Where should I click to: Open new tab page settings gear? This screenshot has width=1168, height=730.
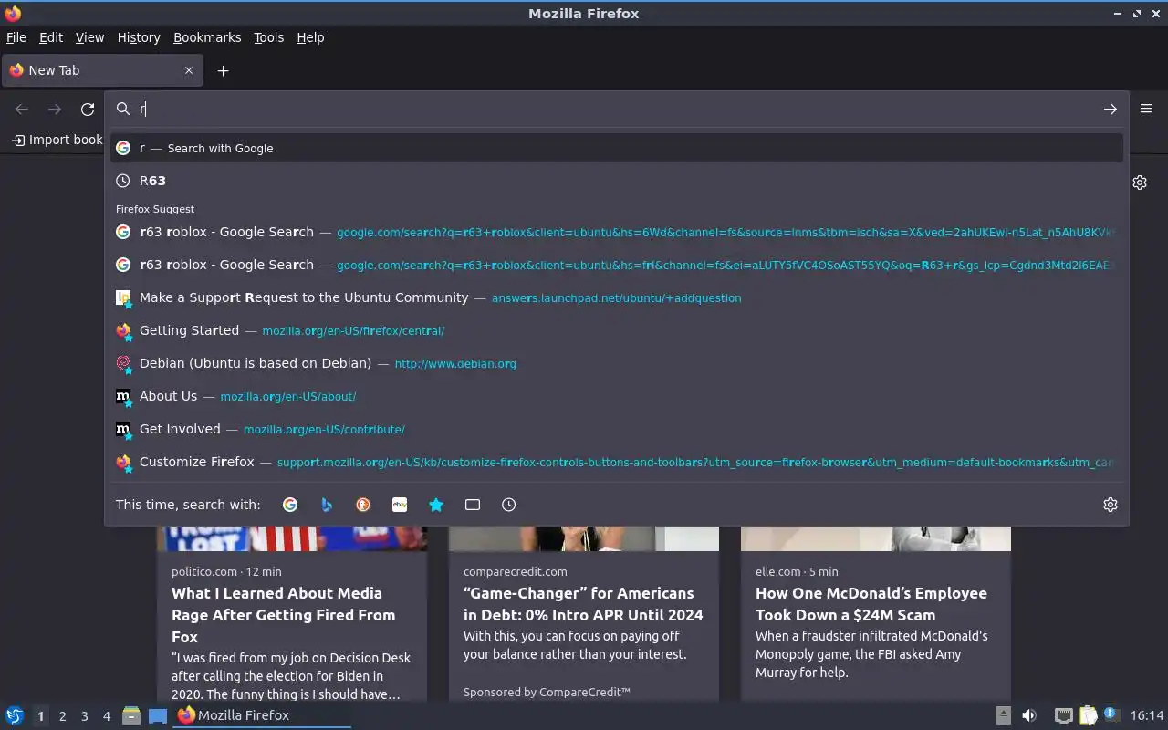1140,182
